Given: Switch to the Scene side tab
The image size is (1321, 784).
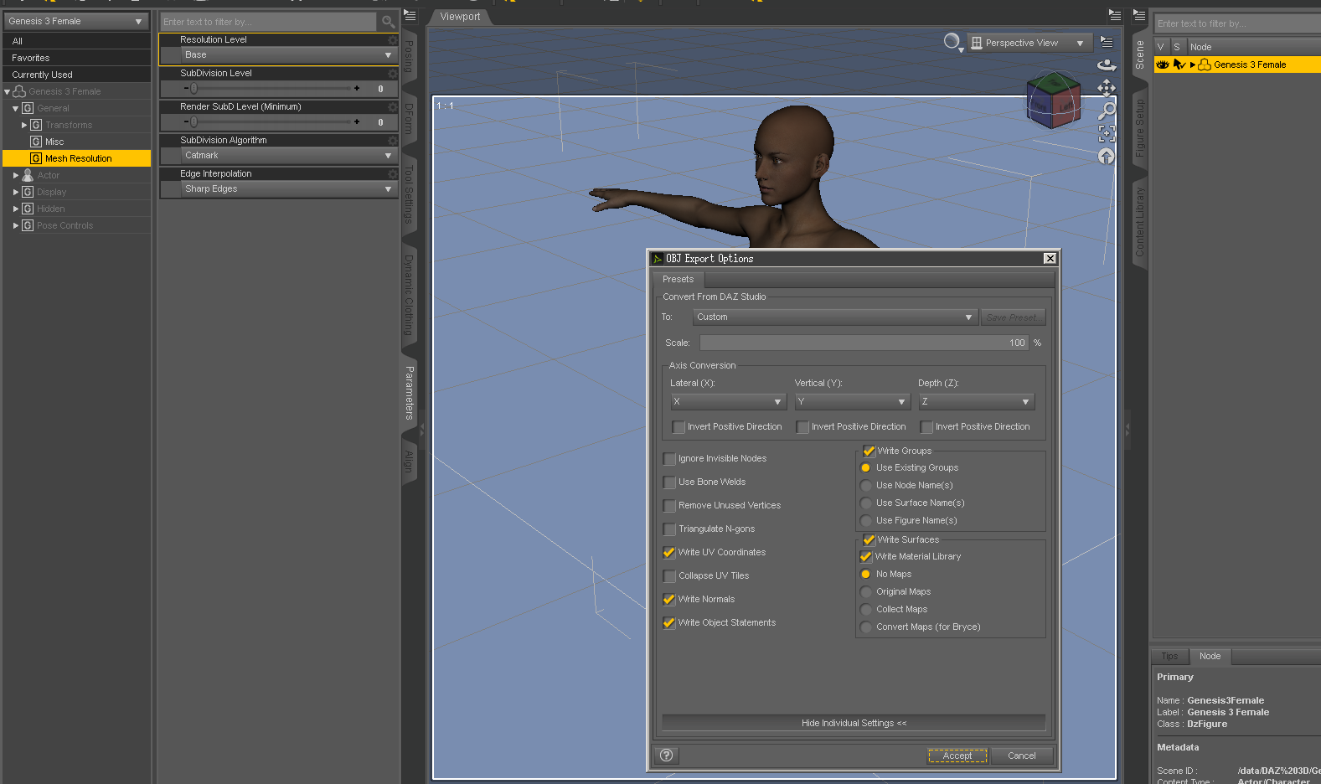Looking at the screenshot, I should coord(1139,55).
